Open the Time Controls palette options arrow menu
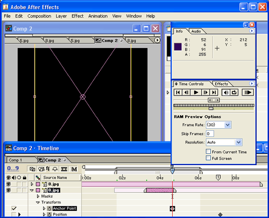 (252, 83)
